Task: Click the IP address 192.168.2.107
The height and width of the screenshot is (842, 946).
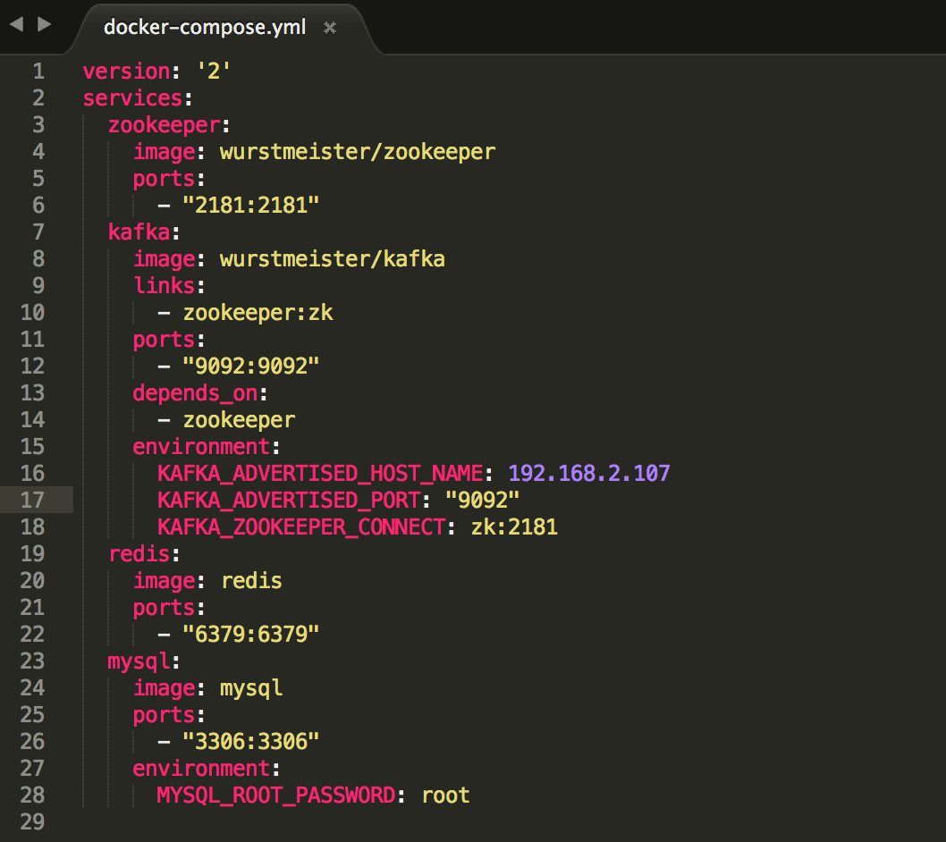Action: pos(589,474)
